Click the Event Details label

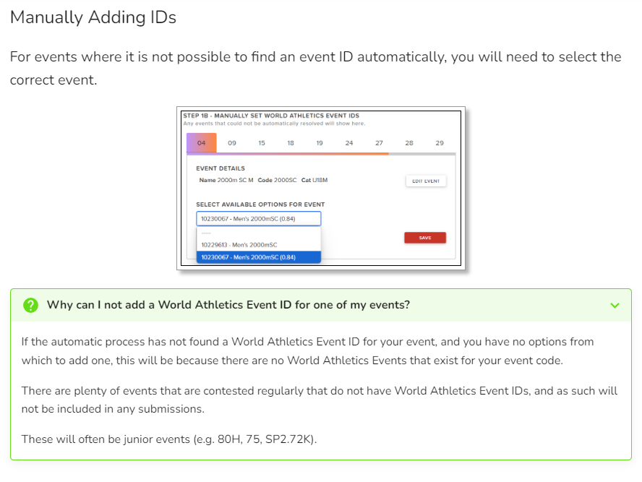pos(221,168)
